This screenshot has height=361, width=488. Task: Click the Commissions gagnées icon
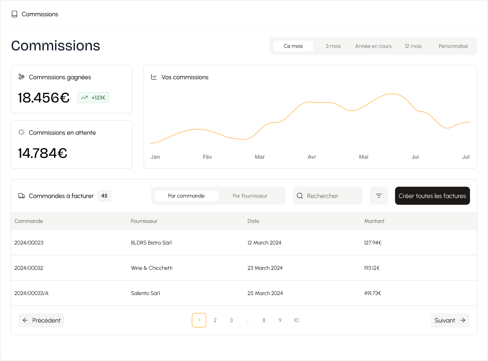[21, 77]
